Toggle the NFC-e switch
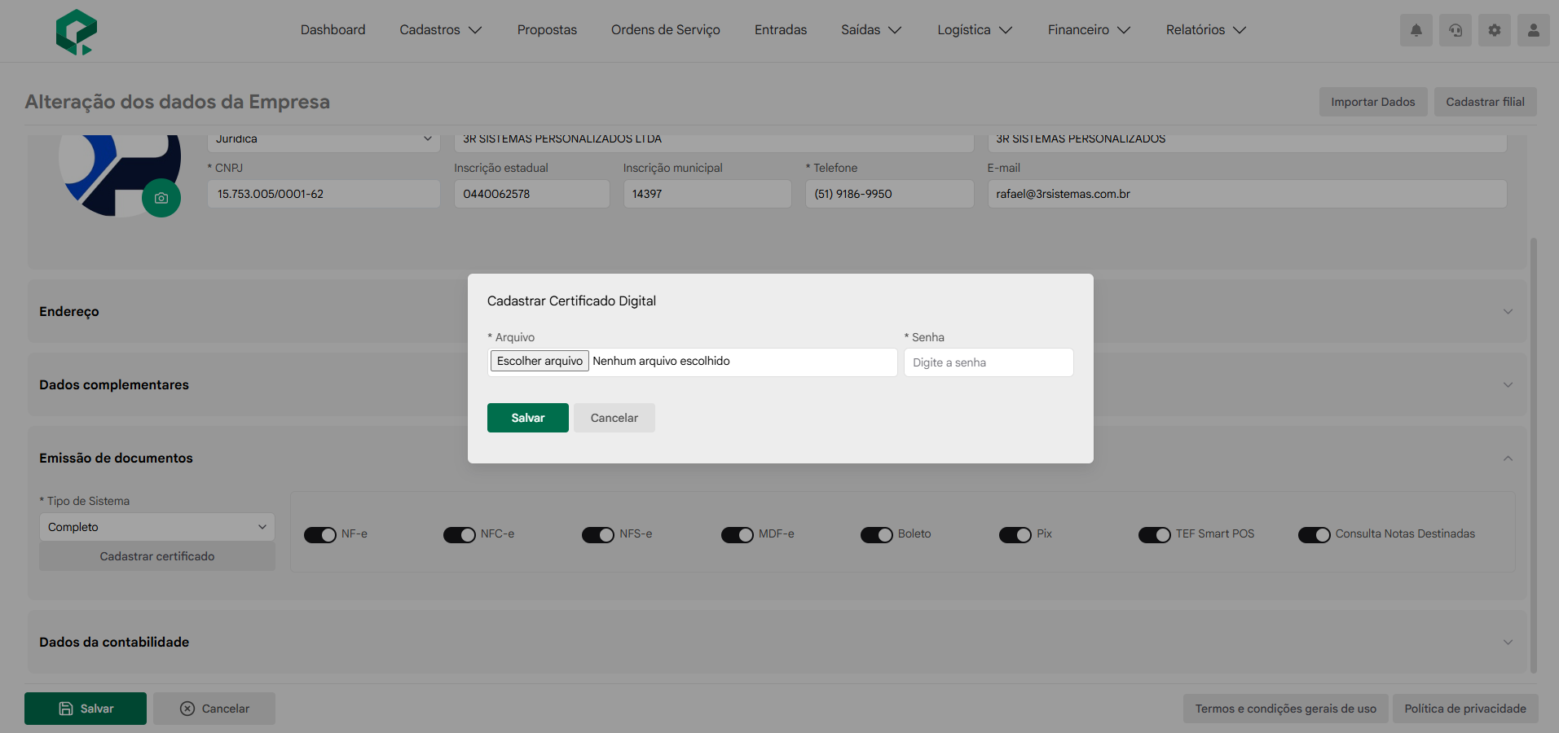The height and width of the screenshot is (733, 1559). pos(460,535)
